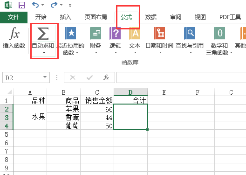The width and height of the screenshot is (246, 175).
Task: Open the 文件 tab
Action: 14,17
